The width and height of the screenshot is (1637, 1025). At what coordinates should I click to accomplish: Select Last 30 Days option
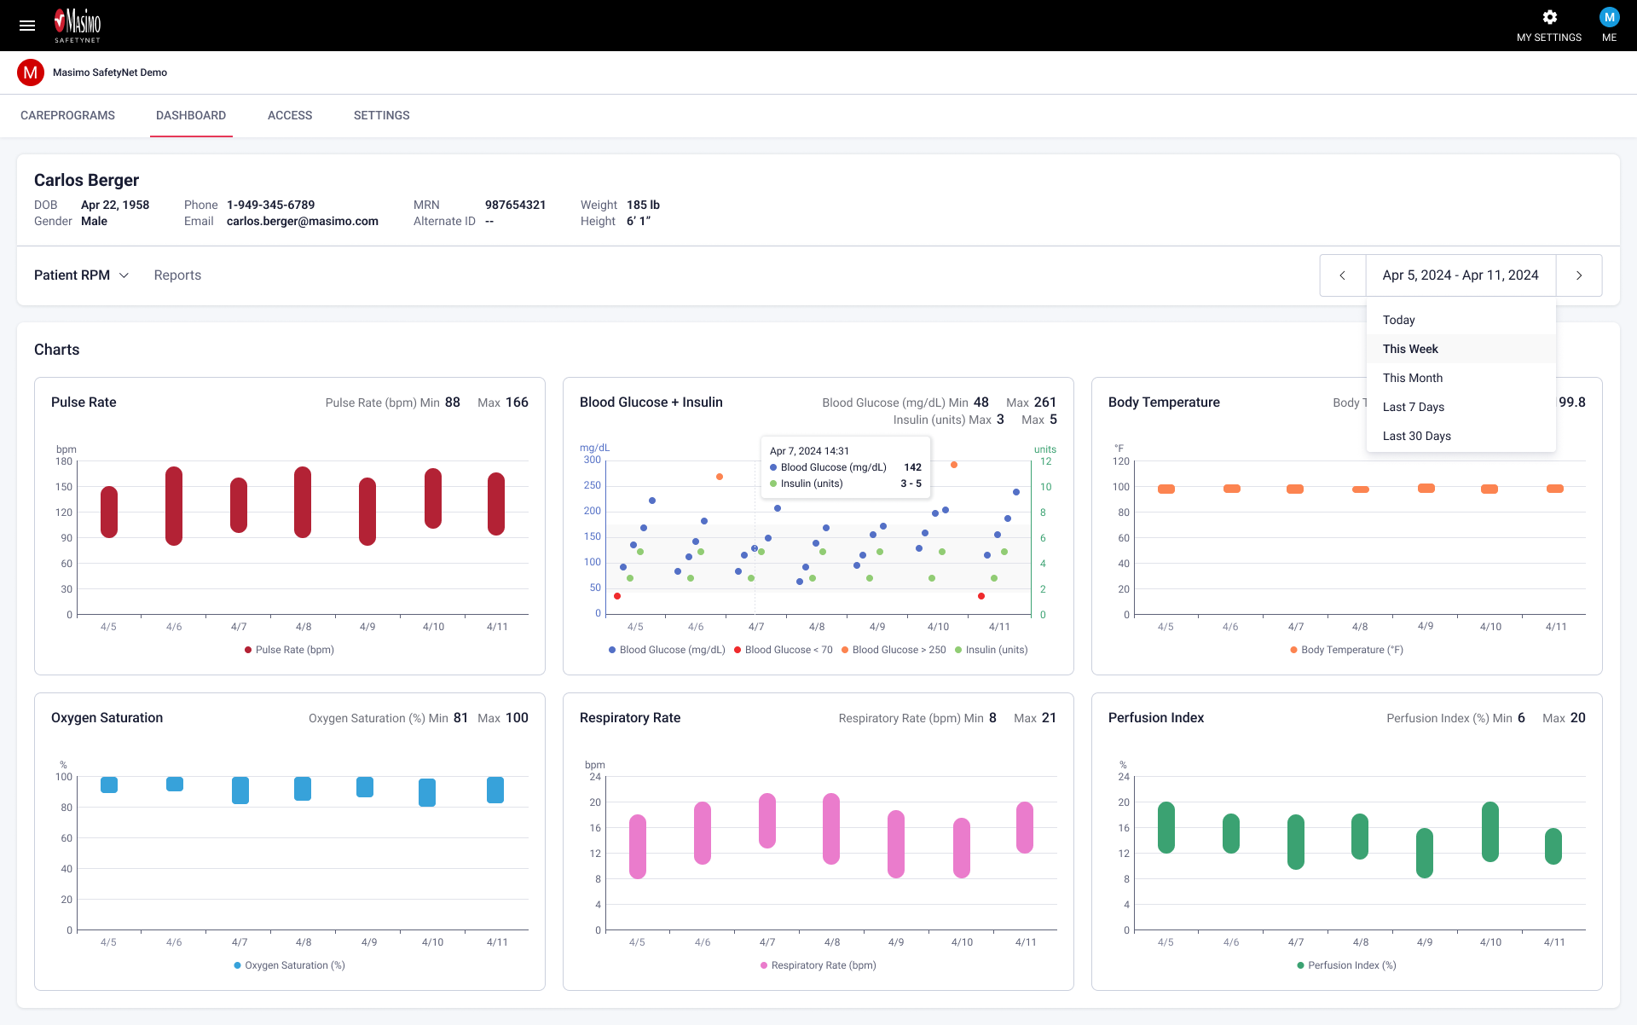[x=1416, y=436]
